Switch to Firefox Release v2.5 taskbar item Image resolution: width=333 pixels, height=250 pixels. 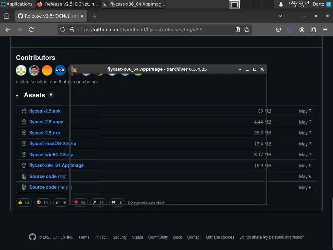[x=68, y=4]
